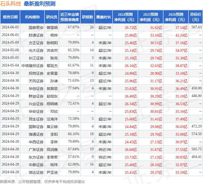The height and width of the screenshot is (184, 203).
Task: Click the 78.88% accuracy value
Action: tap(74, 73)
